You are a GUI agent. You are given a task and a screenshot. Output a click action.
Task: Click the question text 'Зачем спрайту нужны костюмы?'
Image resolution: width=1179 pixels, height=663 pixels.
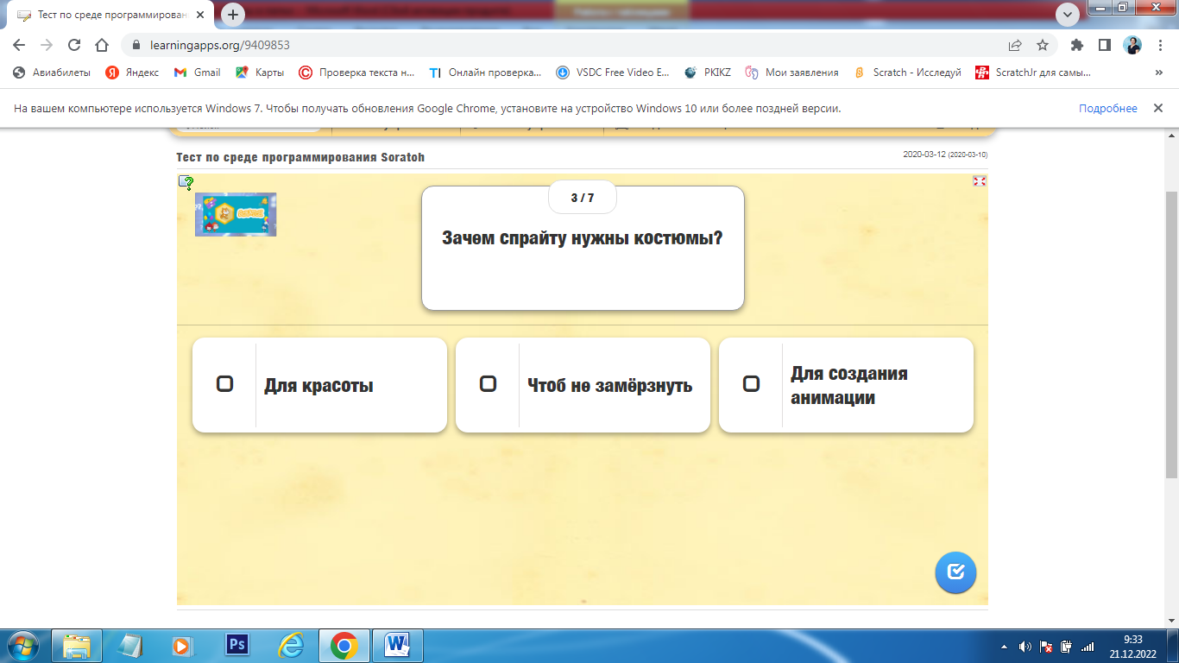coord(583,237)
